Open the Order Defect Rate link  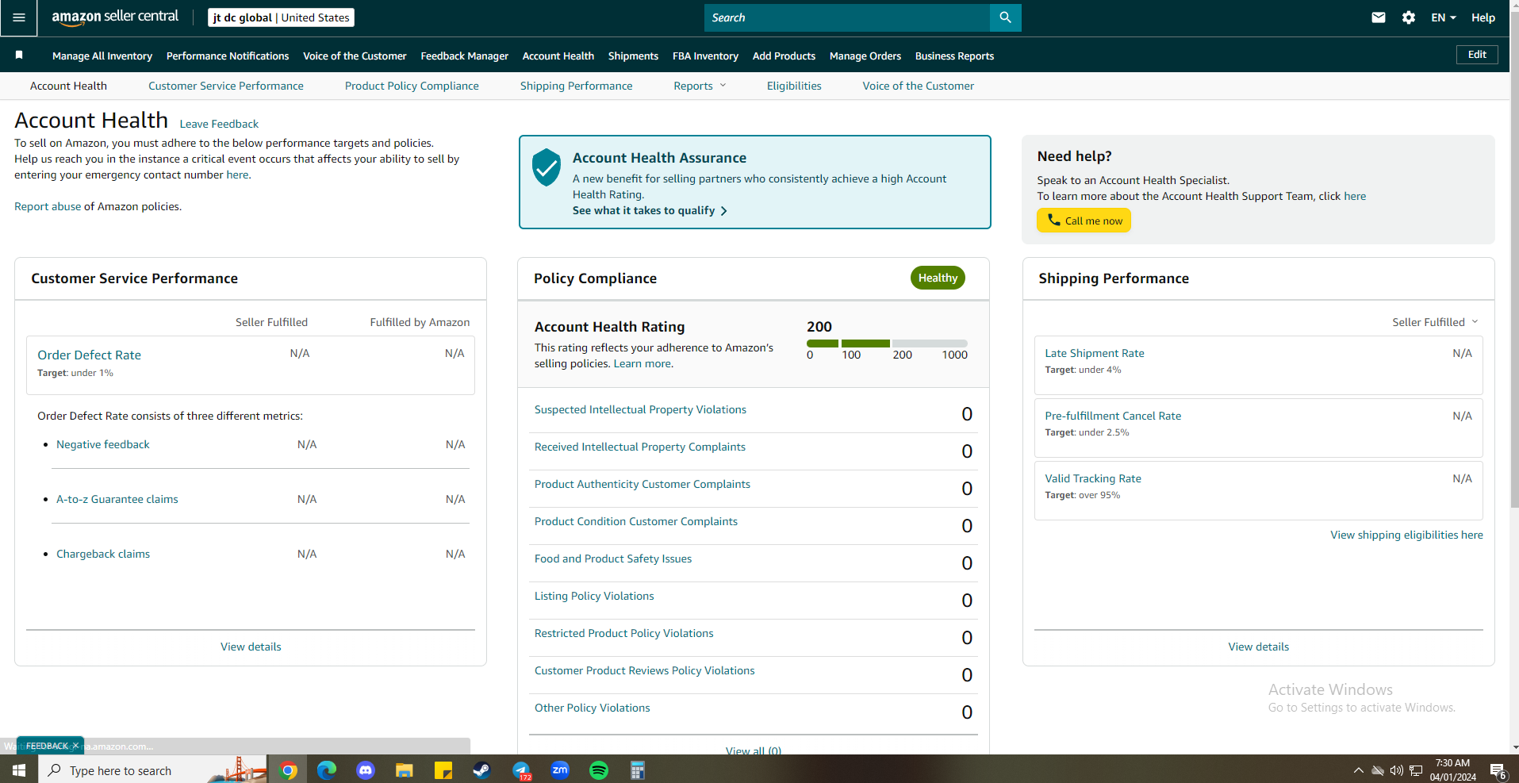click(90, 355)
